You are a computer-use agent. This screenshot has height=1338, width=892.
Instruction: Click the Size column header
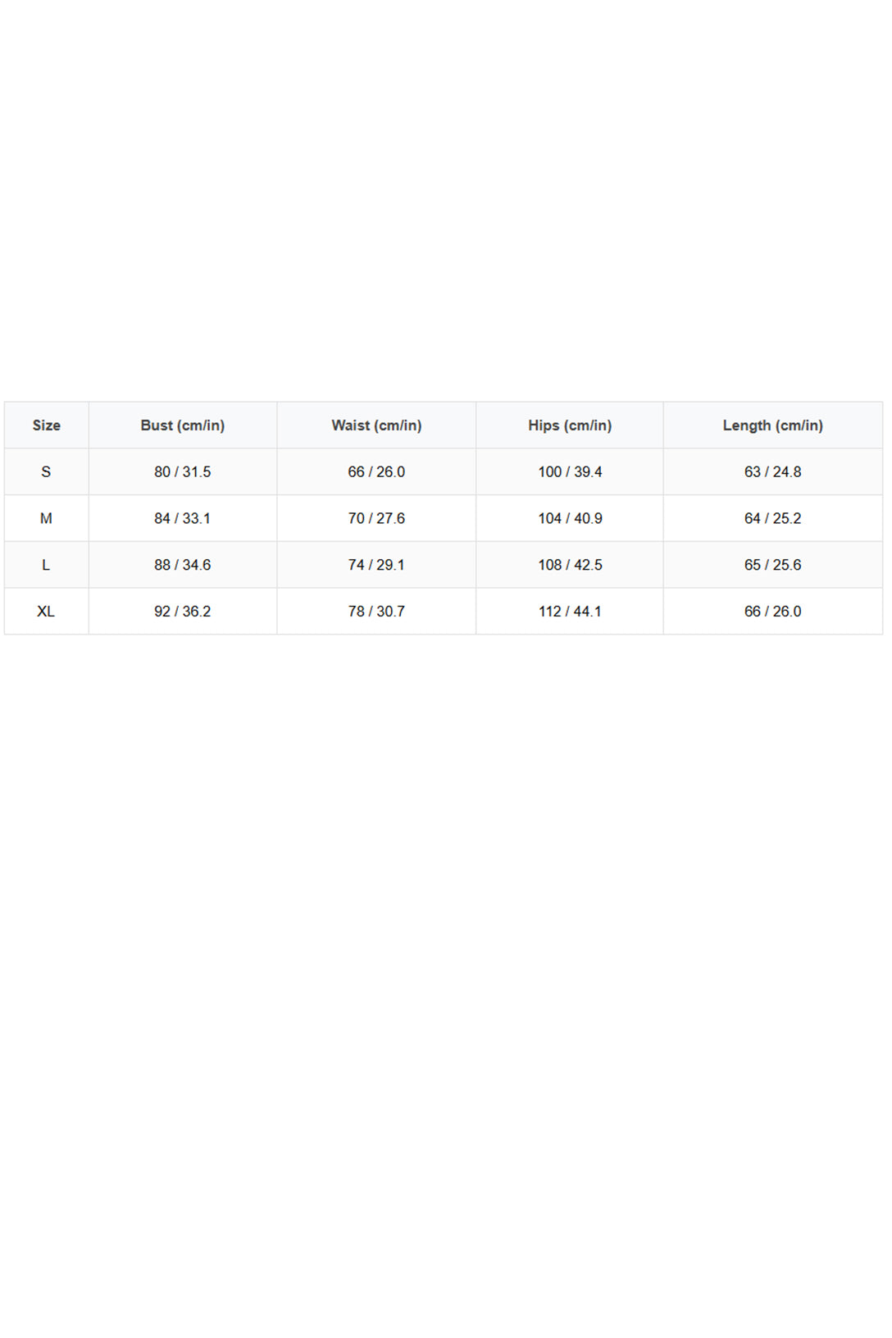tap(47, 425)
